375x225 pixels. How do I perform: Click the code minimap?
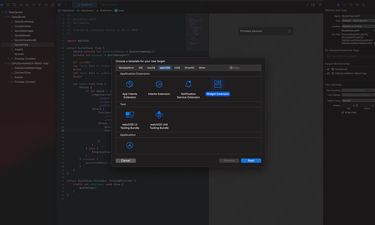point(197,32)
